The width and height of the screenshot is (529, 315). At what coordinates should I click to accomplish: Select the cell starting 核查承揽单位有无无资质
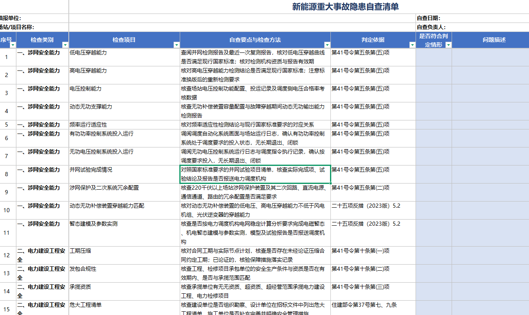tap(255, 291)
